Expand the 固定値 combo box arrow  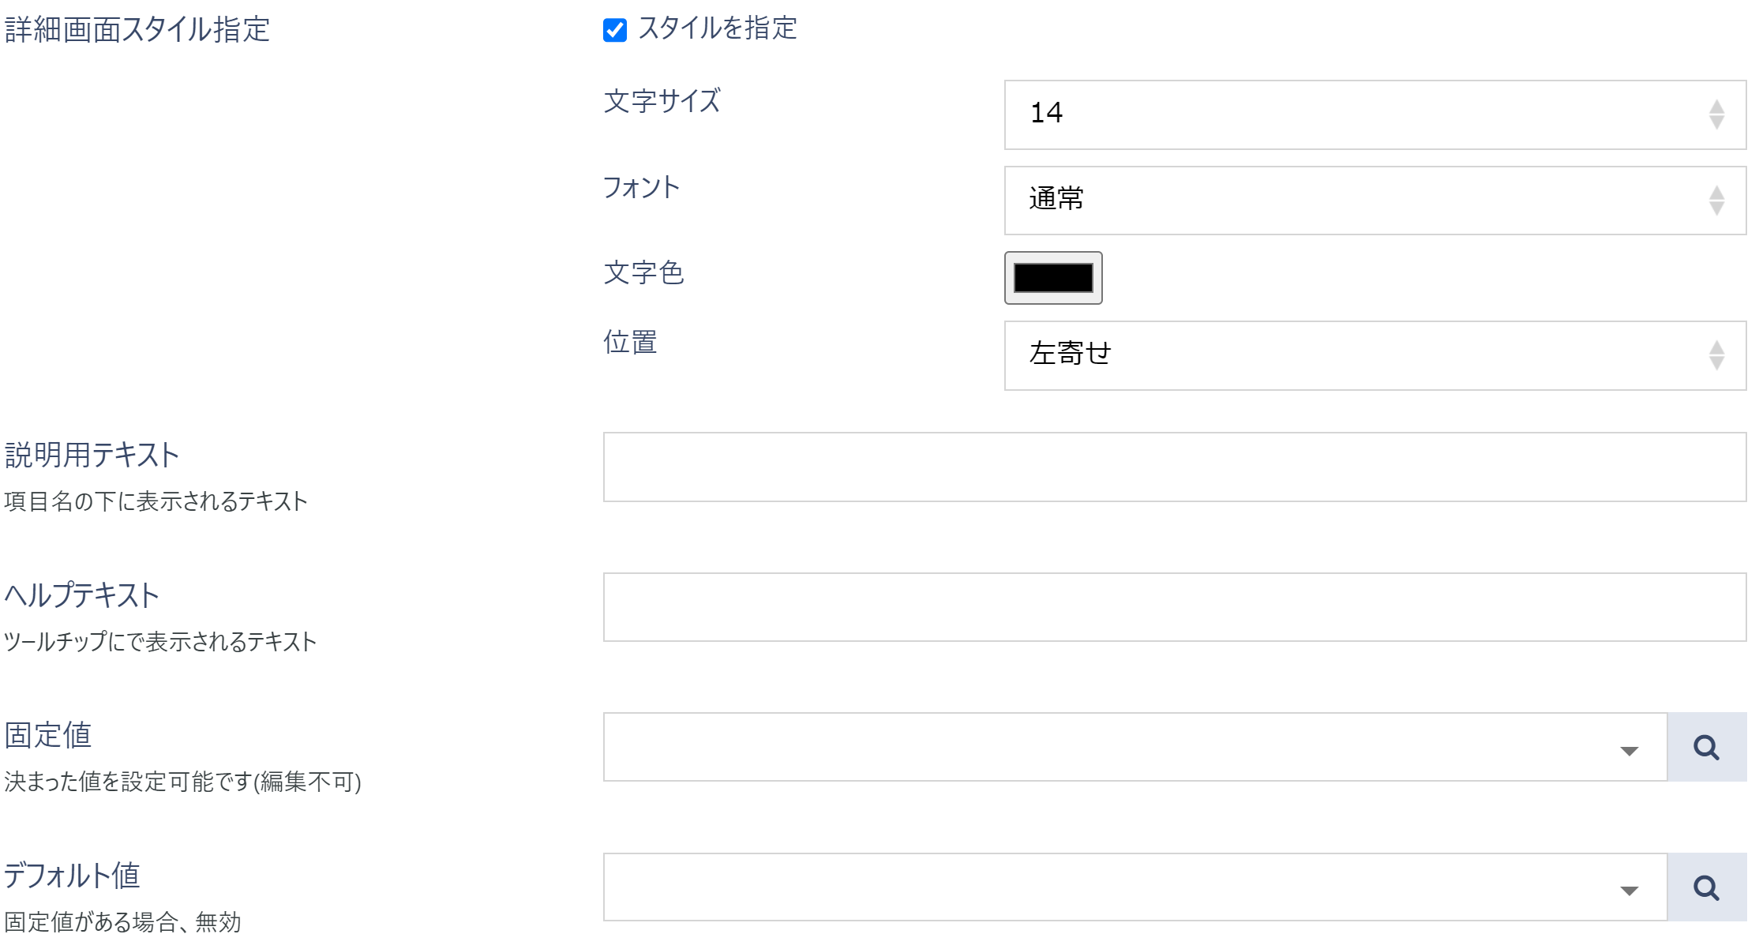pyautogui.click(x=1629, y=750)
